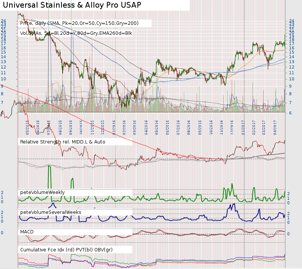Click the 04/2017 date axis label
The height and width of the screenshot is (269, 302).
point(275,127)
